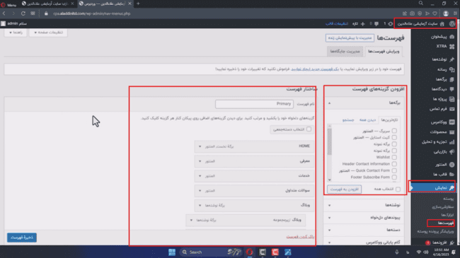Open Media (رسانه) sidebar icon
Screen dimensions: 460x258
452,69
